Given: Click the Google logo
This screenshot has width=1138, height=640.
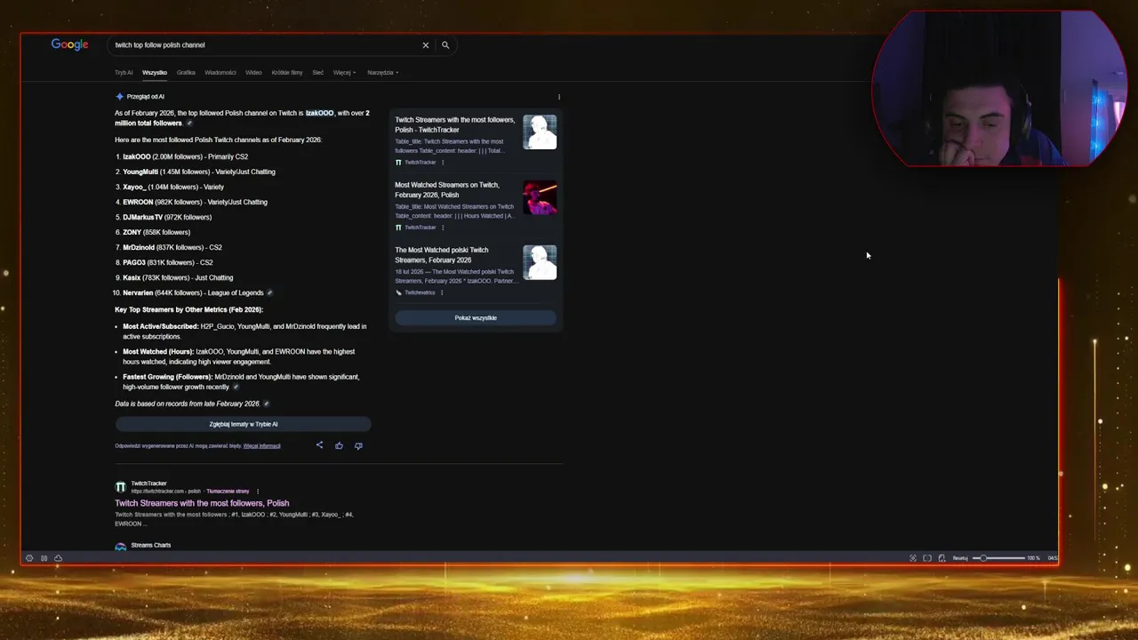Looking at the screenshot, I should 69,44.
